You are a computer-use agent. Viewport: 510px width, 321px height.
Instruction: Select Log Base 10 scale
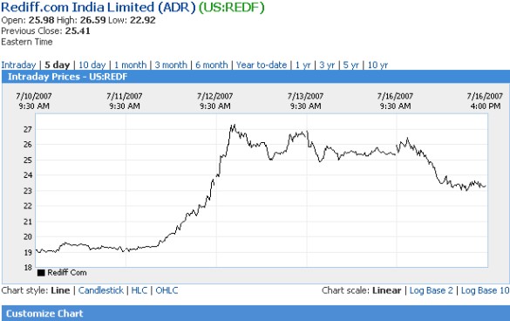pos(485,290)
